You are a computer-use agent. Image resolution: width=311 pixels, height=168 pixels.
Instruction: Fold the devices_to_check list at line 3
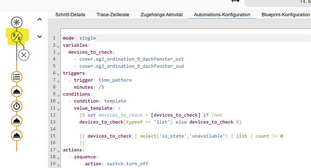pos(58,53)
